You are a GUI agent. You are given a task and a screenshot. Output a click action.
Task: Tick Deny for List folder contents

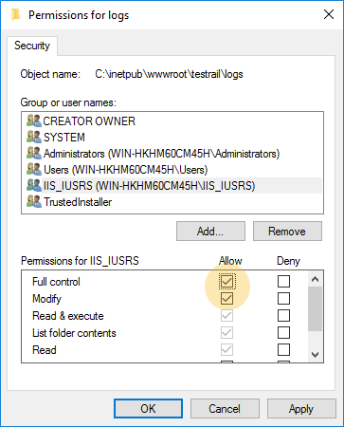coord(283,332)
